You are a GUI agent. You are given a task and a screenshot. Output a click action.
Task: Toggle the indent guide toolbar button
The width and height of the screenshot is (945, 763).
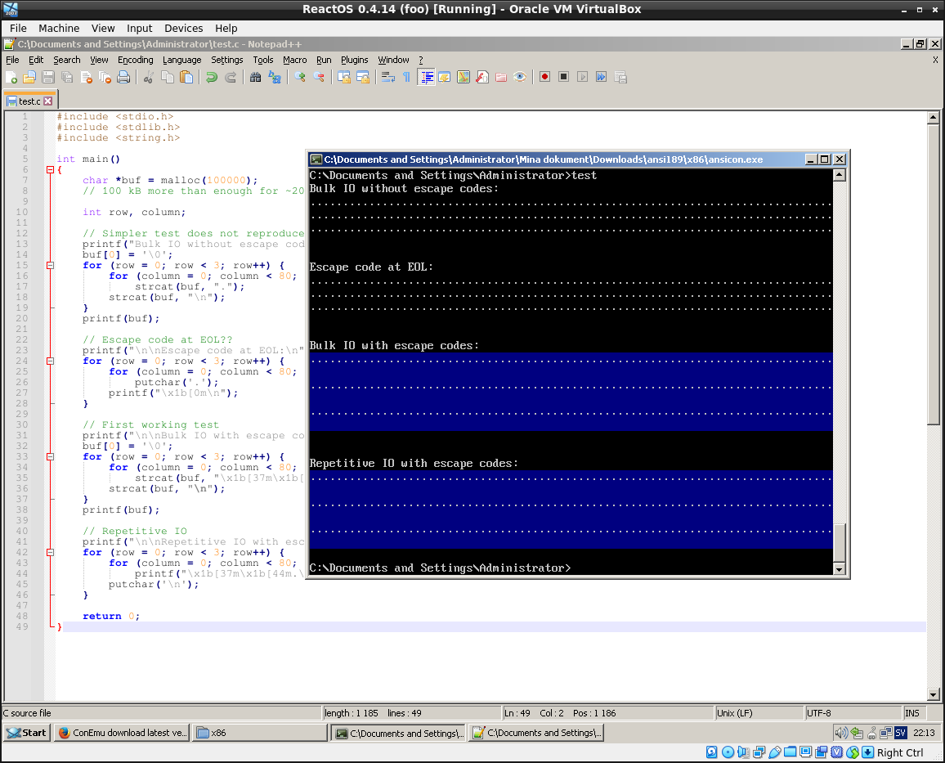point(427,77)
